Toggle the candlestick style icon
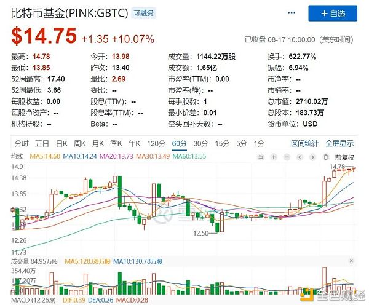The image size is (369, 305). click(325, 157)
